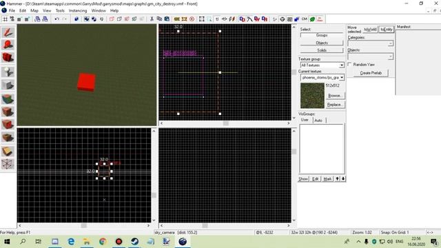This screenshot has height=248, width=441.
Task: Click the Smaller Grid icon
Action: point(19,19)
